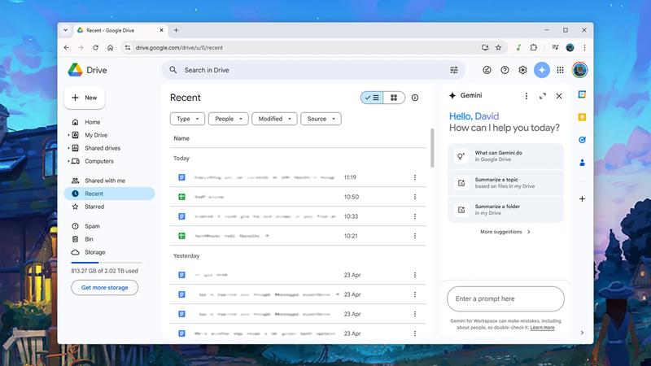Open the Drive Settings gear

522,70
